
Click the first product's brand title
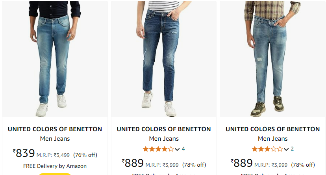point(55,129)
